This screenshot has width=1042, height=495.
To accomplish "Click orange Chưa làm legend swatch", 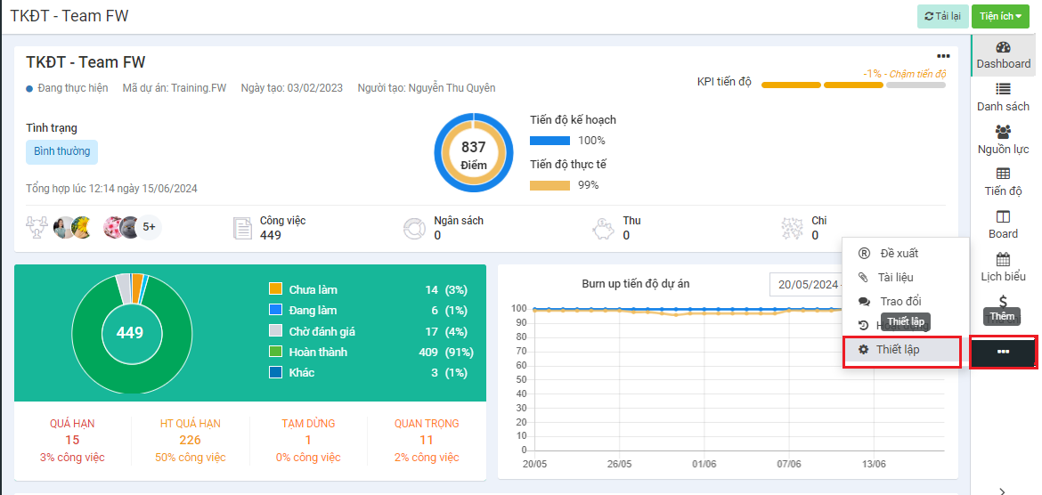I will pyautogui.click(x=275, y=289).
